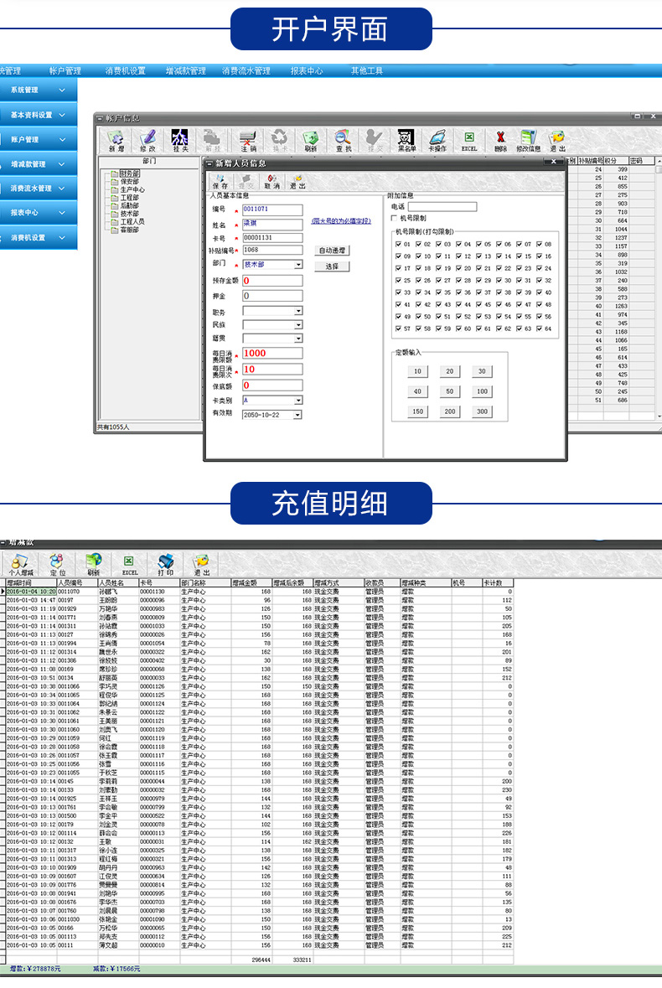The height and width of the screenshot is (988, 662).
Task: Click 保存 (Save) in new person dialog
Action: [220, 181]
